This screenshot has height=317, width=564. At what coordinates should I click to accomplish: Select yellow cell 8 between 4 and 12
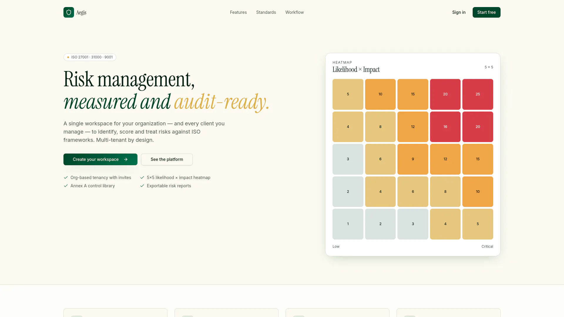pos(380,127)
